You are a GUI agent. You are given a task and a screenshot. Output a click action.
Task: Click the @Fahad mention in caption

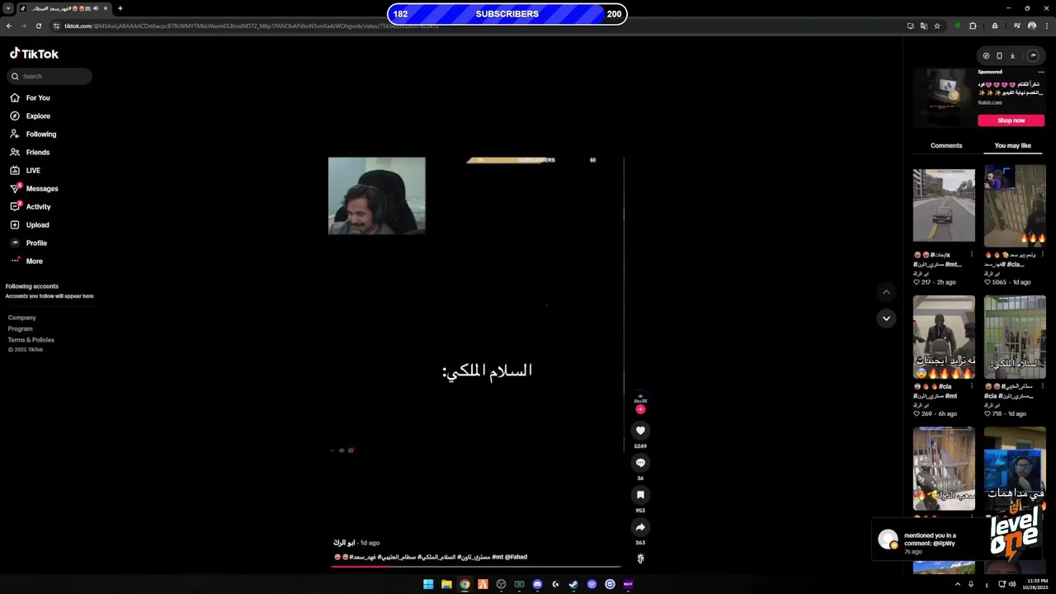click(x=516, y=557)
